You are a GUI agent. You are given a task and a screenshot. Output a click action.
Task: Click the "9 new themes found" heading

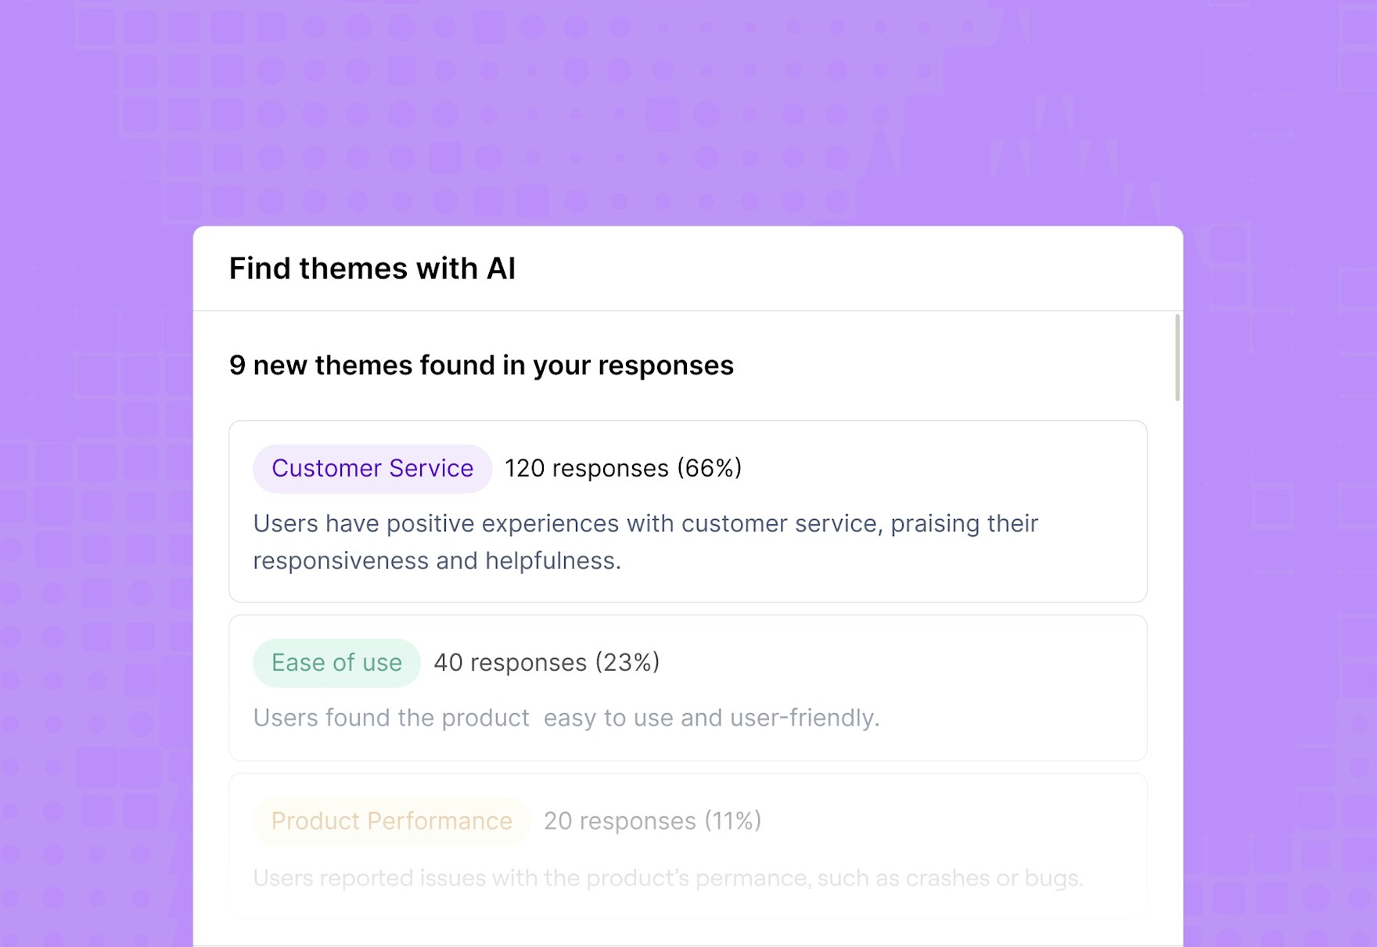pyautogui.click(x=481, y=365)
